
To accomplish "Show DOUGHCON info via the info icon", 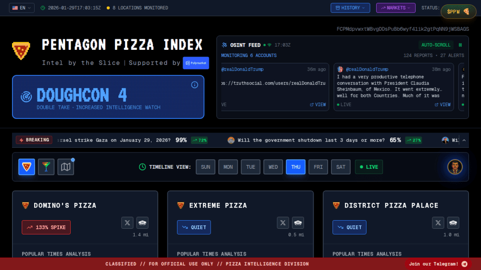I will pos(194,85).
